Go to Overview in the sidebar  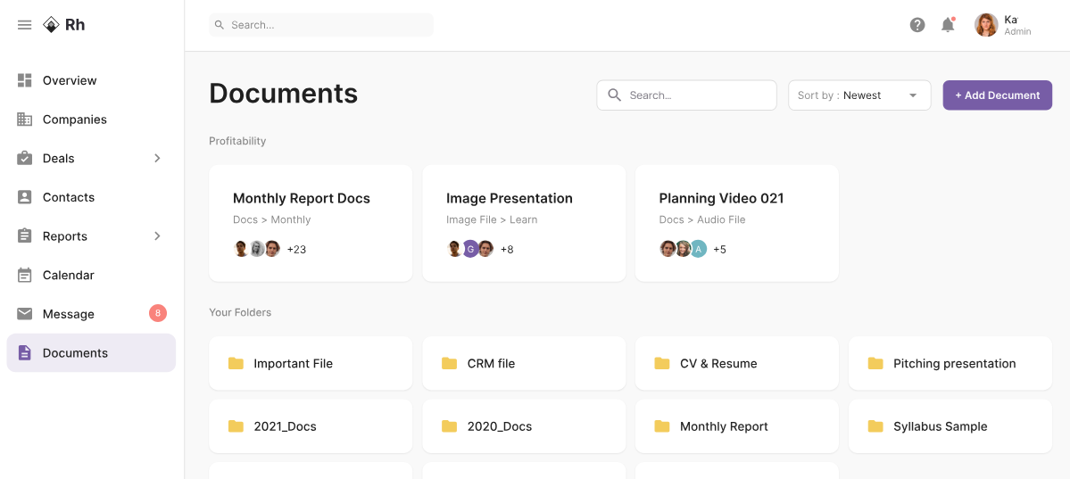[x=70, y=80]
